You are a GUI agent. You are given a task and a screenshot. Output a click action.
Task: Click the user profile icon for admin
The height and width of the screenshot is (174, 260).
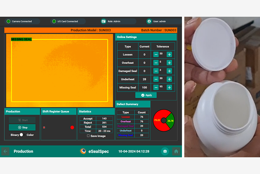pos(149,21)
